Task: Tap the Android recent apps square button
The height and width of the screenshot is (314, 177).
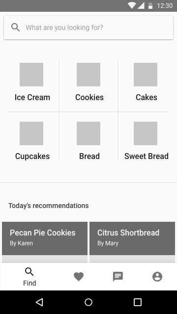Action: [138, 302]
